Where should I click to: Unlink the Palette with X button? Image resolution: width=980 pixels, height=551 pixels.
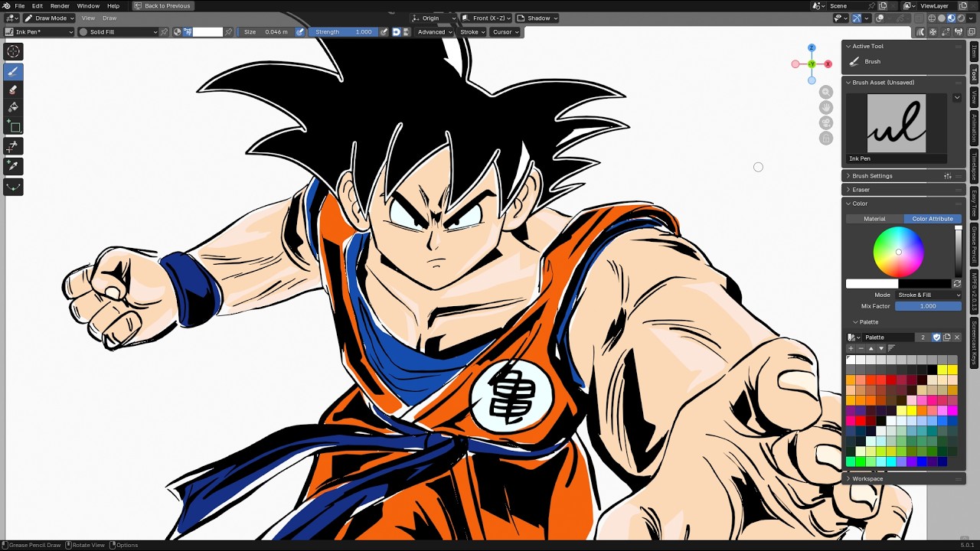click(x=956, y=337)
